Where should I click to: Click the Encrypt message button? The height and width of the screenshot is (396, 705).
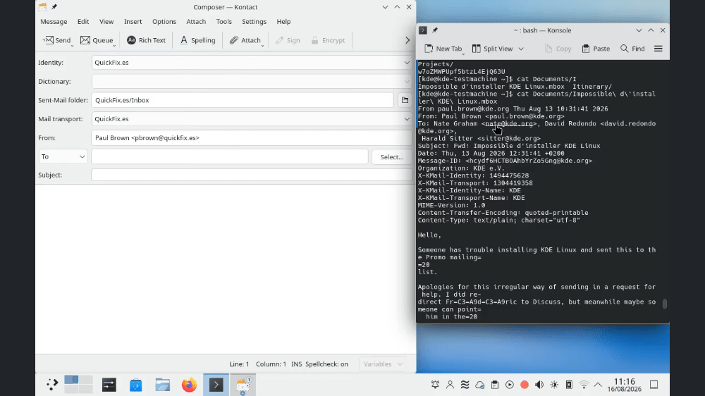pos(329,40)
